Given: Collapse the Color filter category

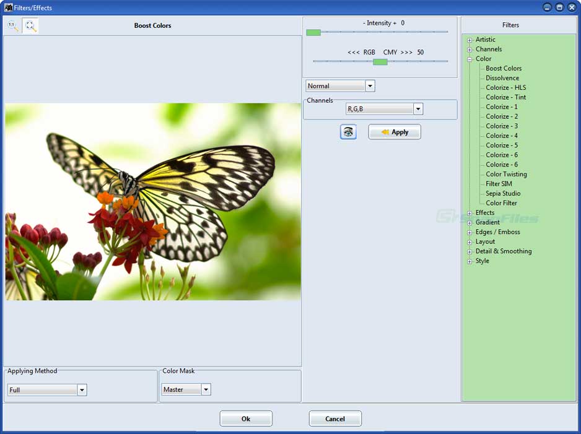Looking at the screenshot, I should coord(469,58).
